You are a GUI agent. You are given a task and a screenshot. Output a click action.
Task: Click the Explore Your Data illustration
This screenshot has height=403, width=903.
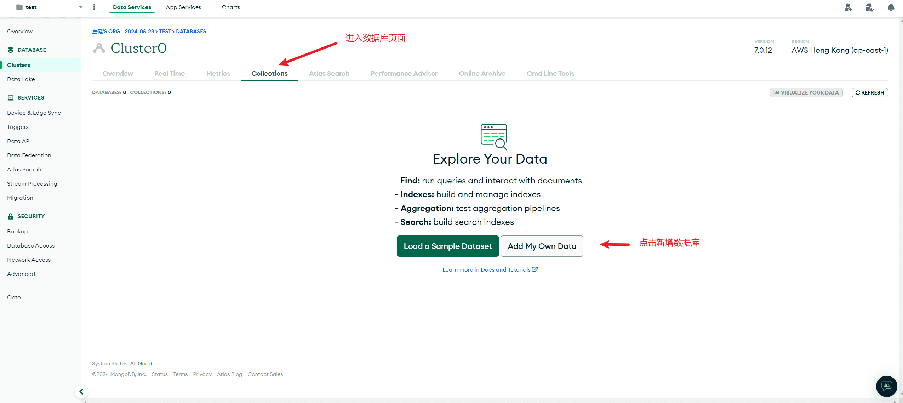click(x=493, y=137)
